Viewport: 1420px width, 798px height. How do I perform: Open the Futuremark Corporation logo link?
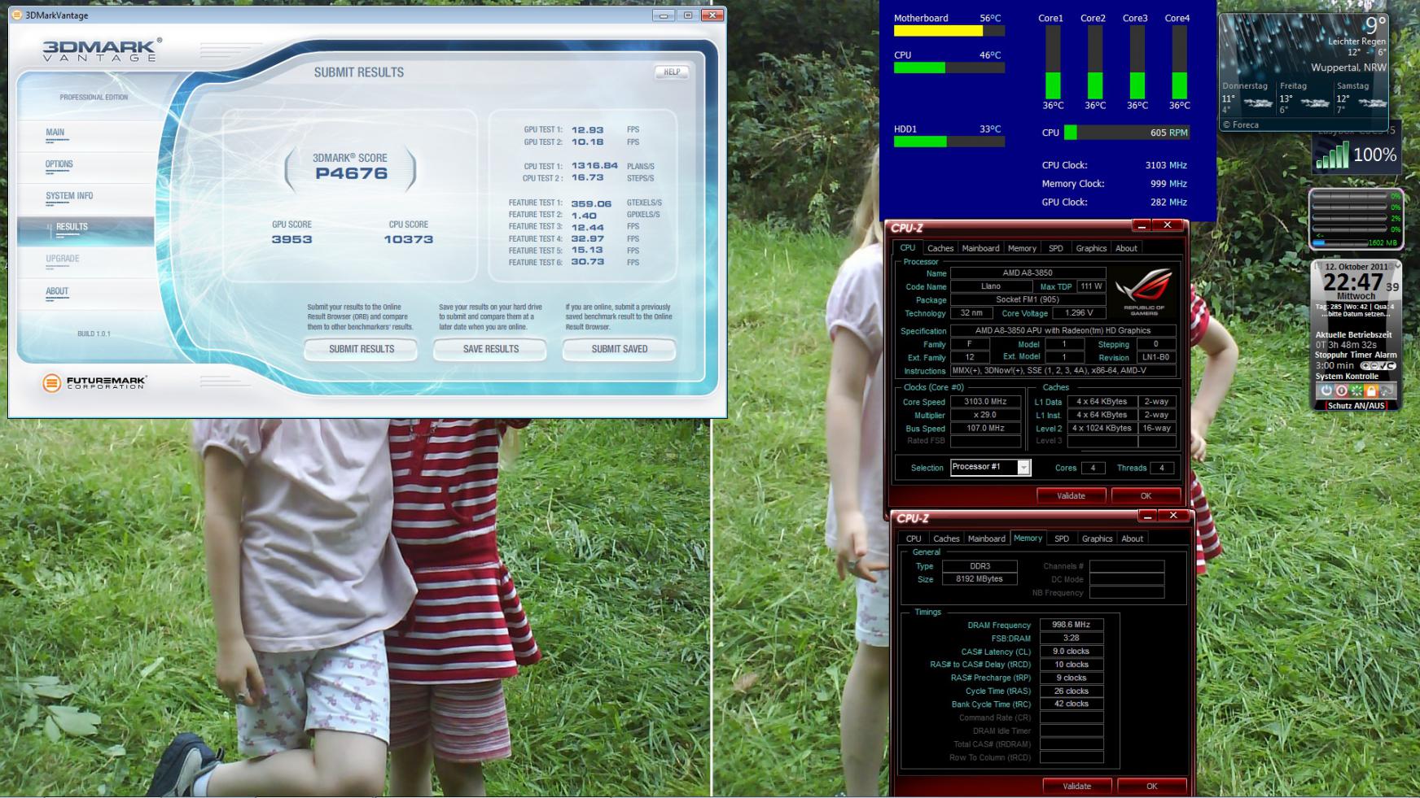coord(94,382)
